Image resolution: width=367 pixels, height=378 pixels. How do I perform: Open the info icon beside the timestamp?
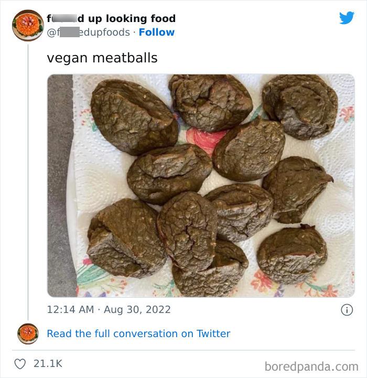click(347, 310)
